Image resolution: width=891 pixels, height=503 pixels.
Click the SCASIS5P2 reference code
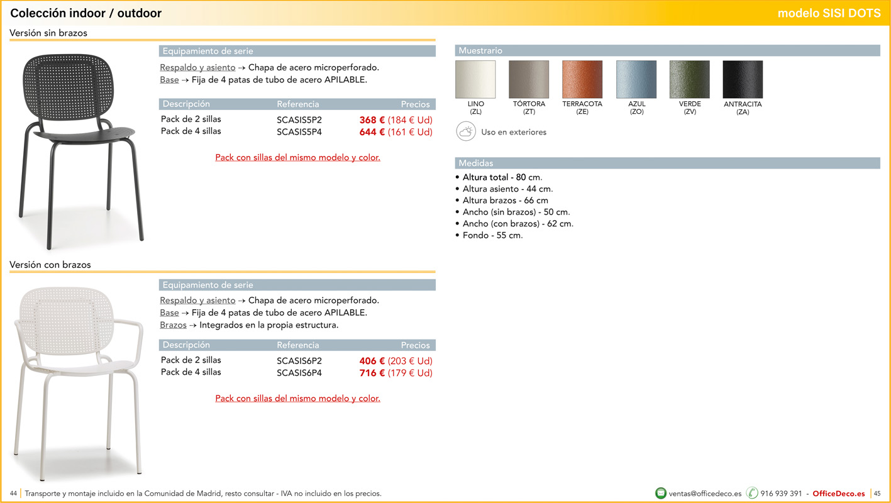pyautogui.click(x=299, y=120)
